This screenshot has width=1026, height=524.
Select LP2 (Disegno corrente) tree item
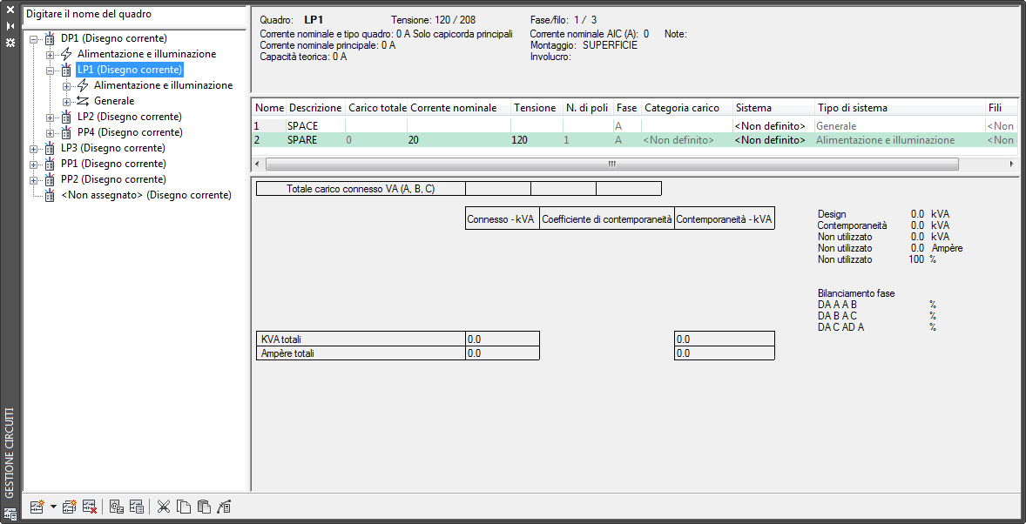[130, 117]
